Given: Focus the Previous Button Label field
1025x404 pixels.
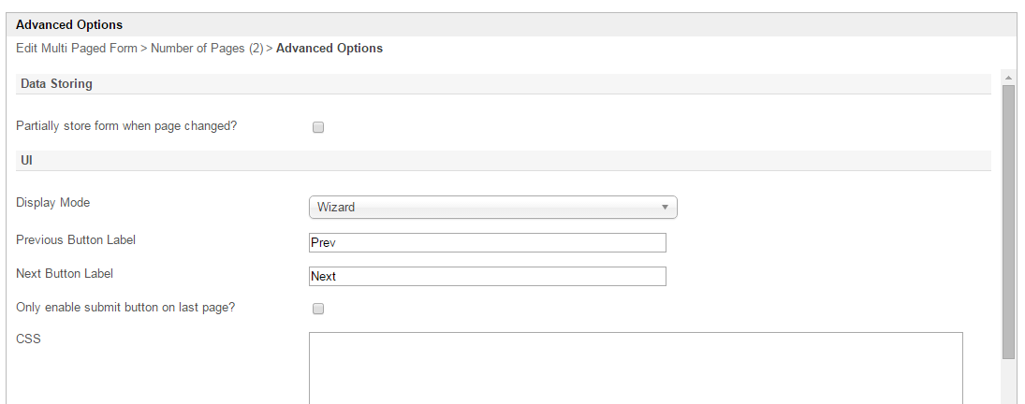Looking at the screenshot, I should point(487,243).
